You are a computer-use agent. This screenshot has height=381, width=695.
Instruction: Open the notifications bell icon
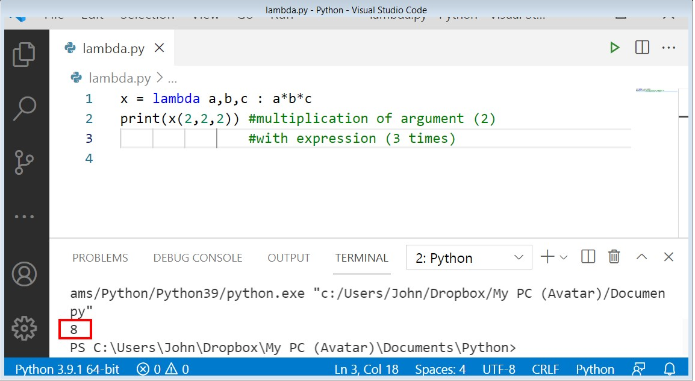(x=670, y=369)
